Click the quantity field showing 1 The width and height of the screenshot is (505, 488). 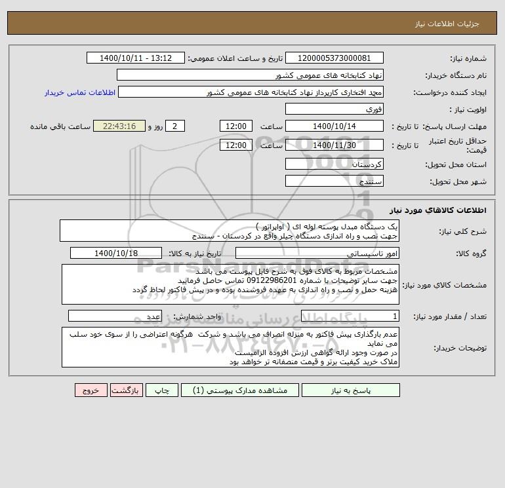click(350, 316)
